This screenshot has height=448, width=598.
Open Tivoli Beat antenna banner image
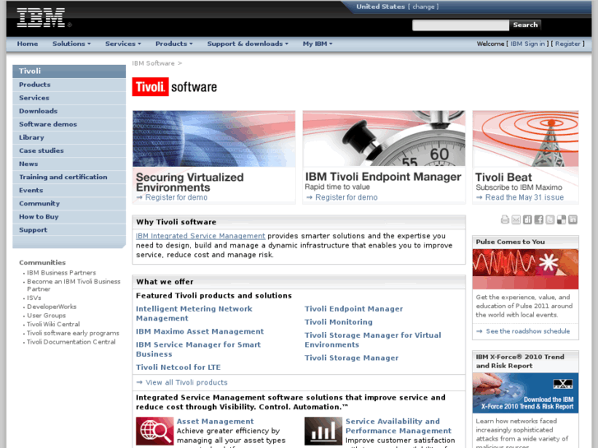526,139
